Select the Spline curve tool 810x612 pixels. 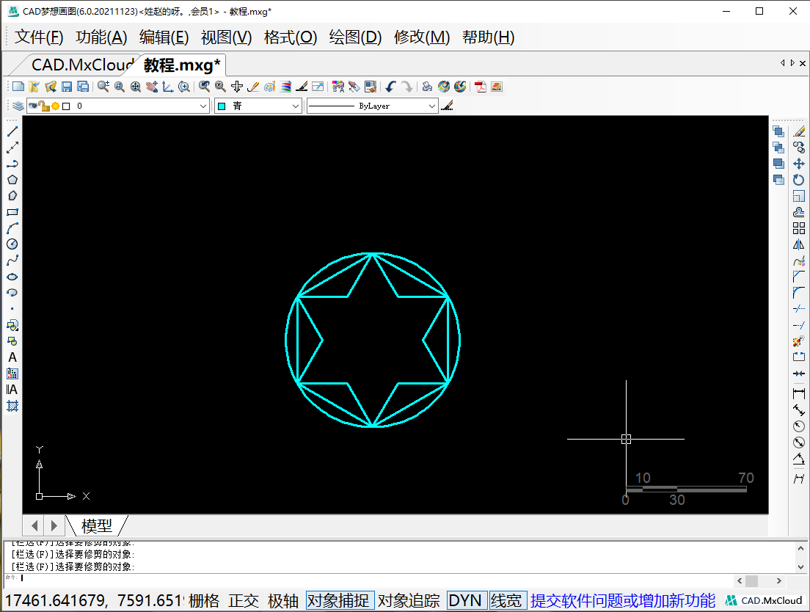pyautogui.click(x=12, y=261)
